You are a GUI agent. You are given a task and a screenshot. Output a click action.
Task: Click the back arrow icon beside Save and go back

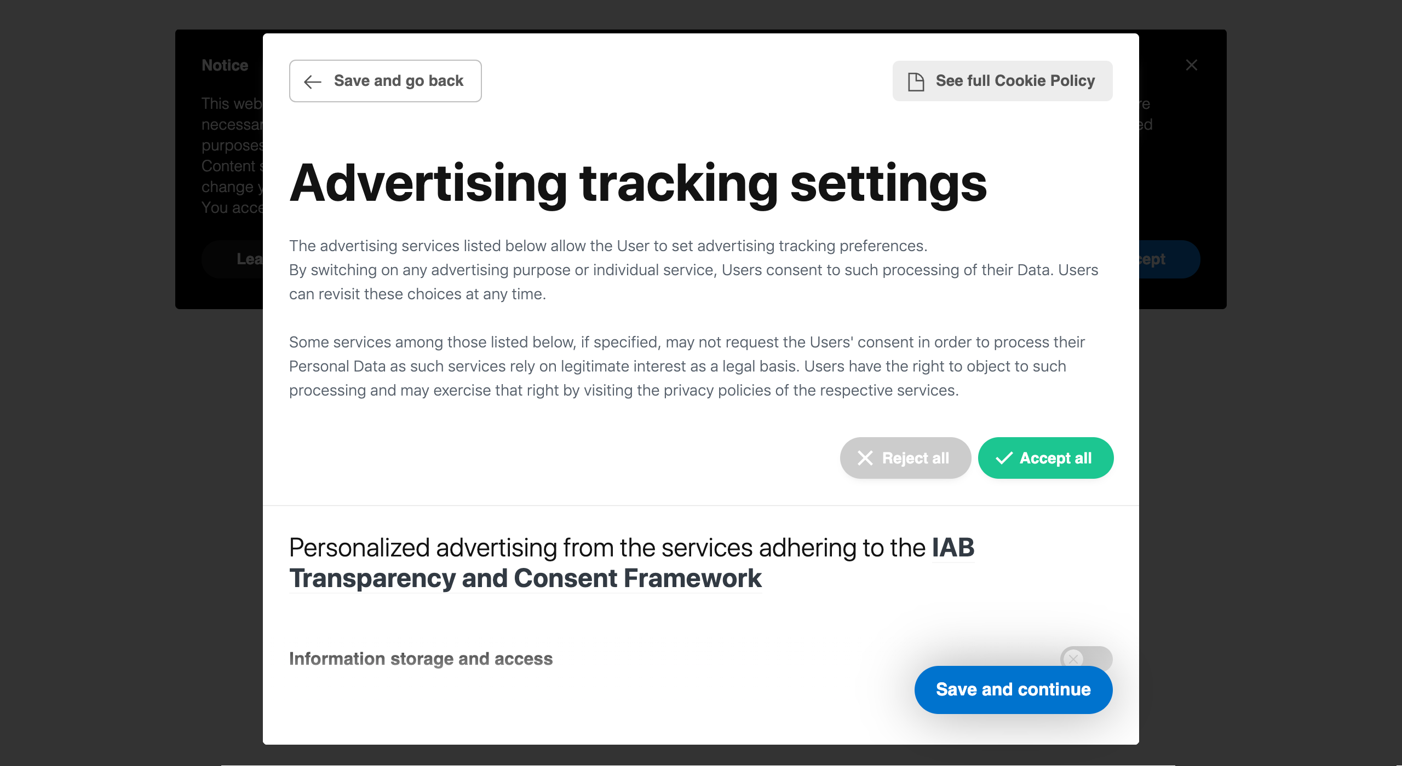click(313, 82)
